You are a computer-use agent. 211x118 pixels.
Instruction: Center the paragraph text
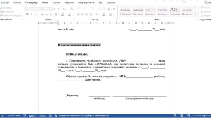coord(82,14)
